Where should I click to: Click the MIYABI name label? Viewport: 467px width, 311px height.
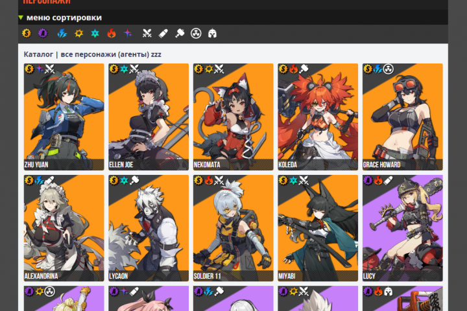(x=287, y=276)
